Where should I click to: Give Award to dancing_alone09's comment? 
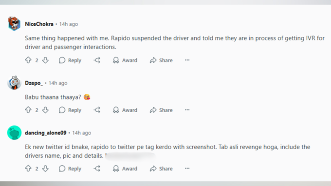click(125, 169)
